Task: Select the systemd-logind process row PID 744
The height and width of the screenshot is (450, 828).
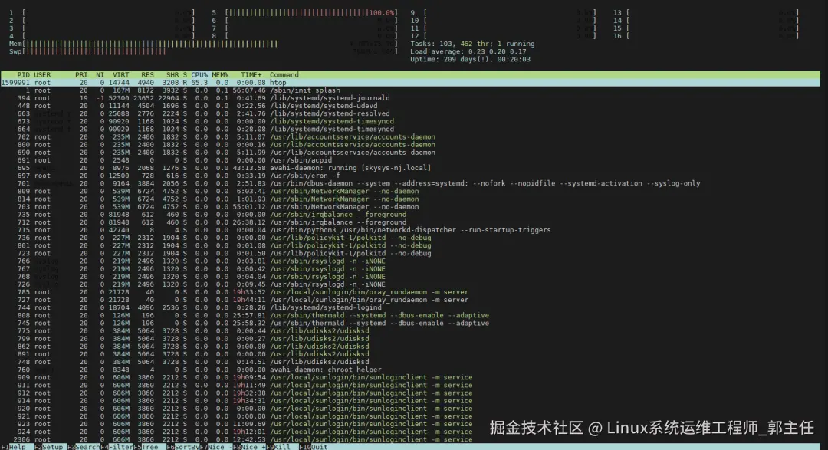Action: (410, 307)
